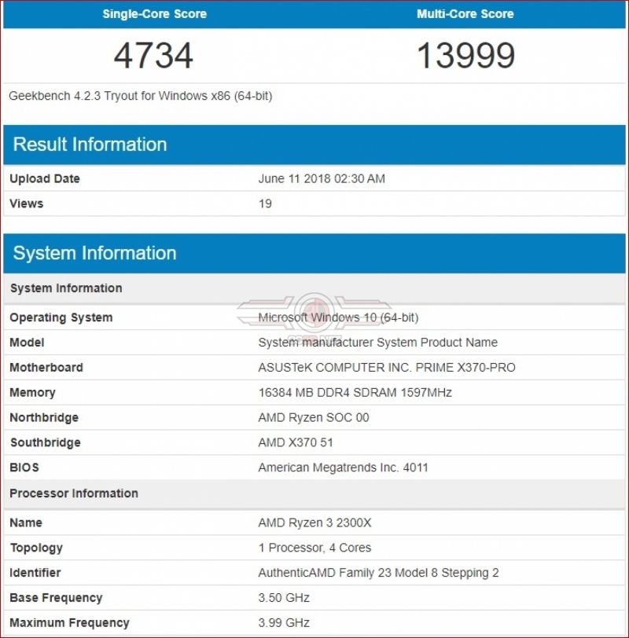Click the "Motherboard" row label
Image resolution: width=629 pixels, height=638 pixels.
click(46, 368)
